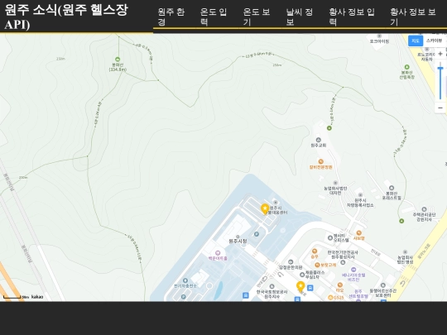Image resolution: width=447 pixels, height=335 pixels.
Task: Click the 전기차충전소 charging station icon
Action: 185,280
